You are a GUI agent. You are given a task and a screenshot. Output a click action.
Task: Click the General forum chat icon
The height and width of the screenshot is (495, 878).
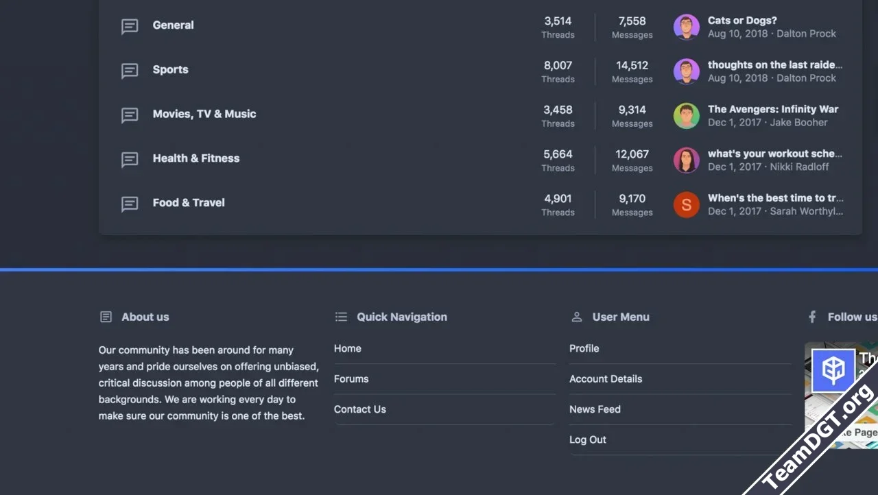click(x=130, y=26)
